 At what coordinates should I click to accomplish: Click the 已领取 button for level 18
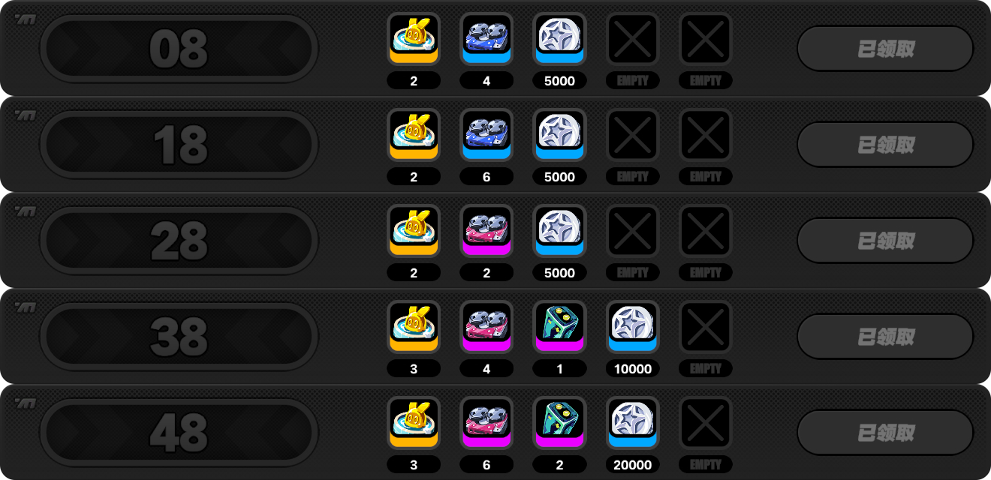[885, 145]
